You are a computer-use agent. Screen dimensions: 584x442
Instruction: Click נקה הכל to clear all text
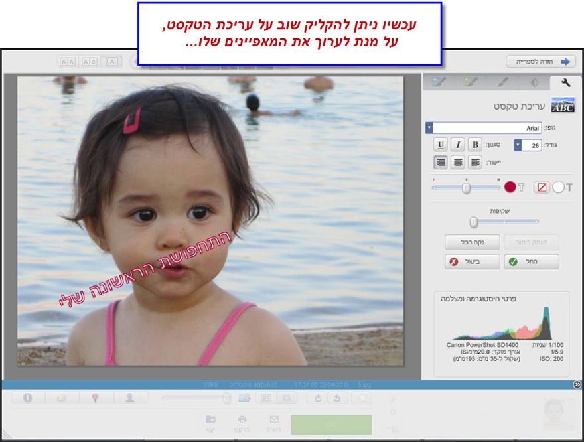click(x=473, y=242)
